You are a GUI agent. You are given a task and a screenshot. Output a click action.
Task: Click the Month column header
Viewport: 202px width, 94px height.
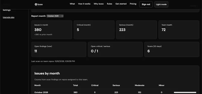coord(37,85)
